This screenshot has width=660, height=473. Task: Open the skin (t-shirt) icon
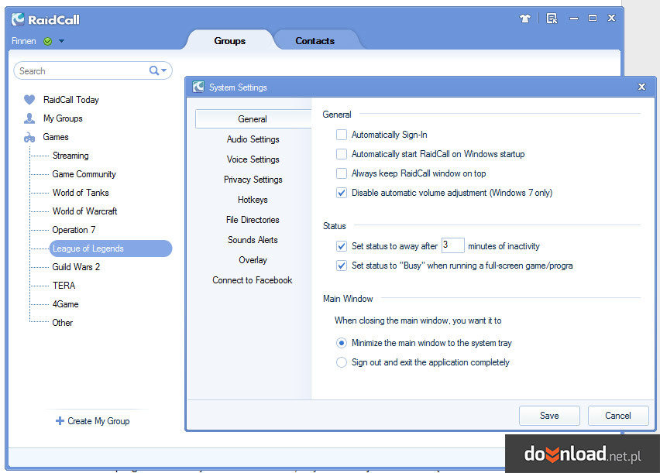point(525,19)
